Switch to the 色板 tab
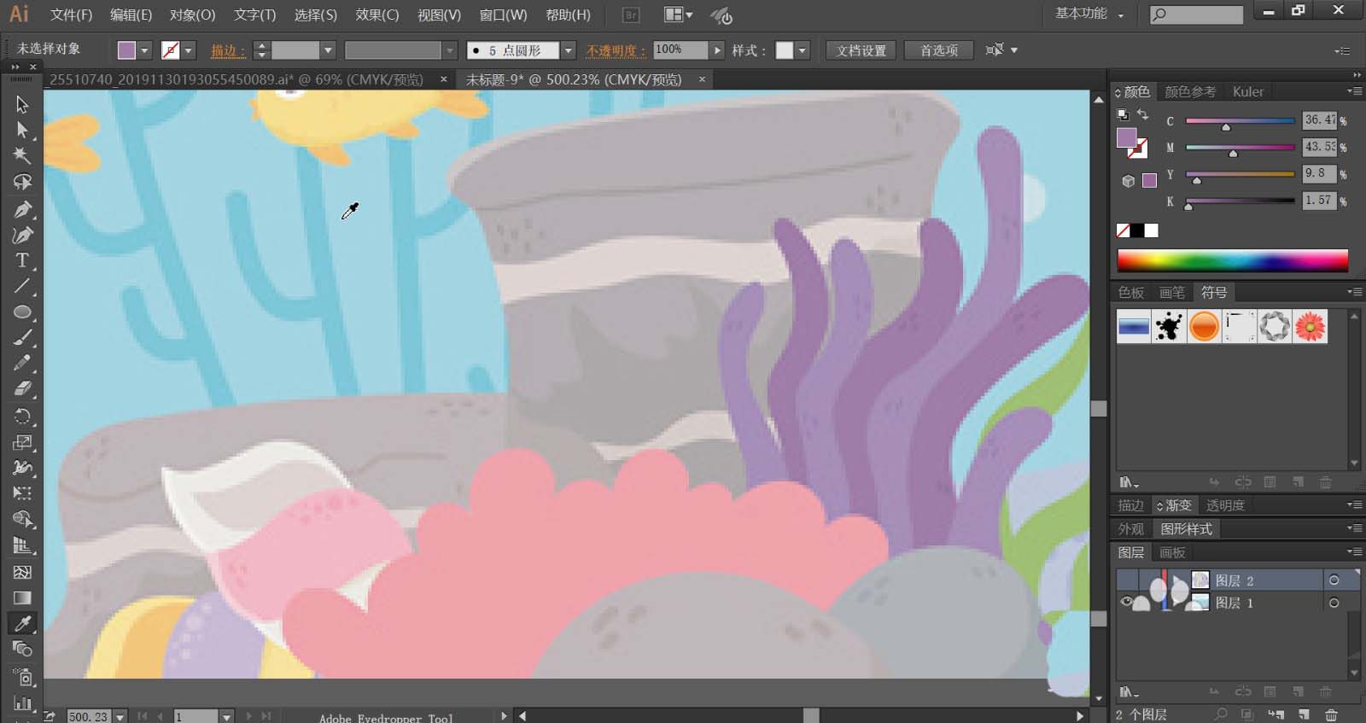This screenshot has height=723, width=1366. [x=1131, y=293]
